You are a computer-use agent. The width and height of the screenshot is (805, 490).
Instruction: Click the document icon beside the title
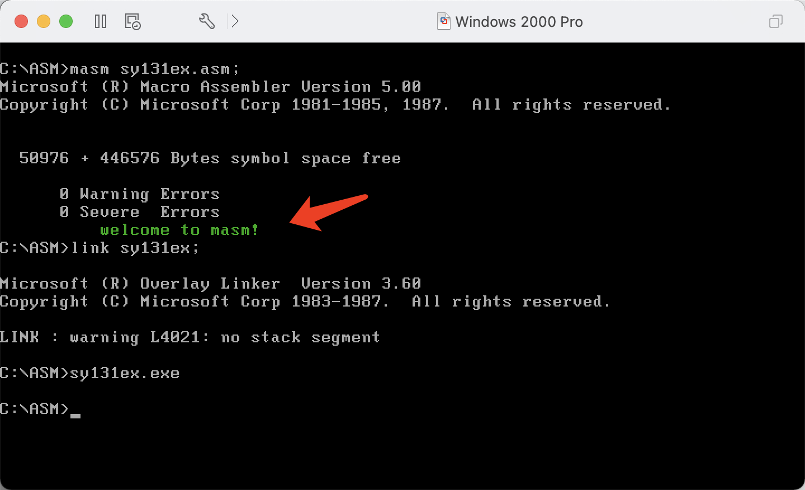443,21
